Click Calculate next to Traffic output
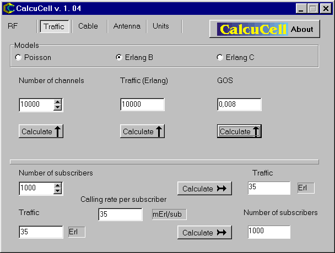 click(x=204, y=189)
